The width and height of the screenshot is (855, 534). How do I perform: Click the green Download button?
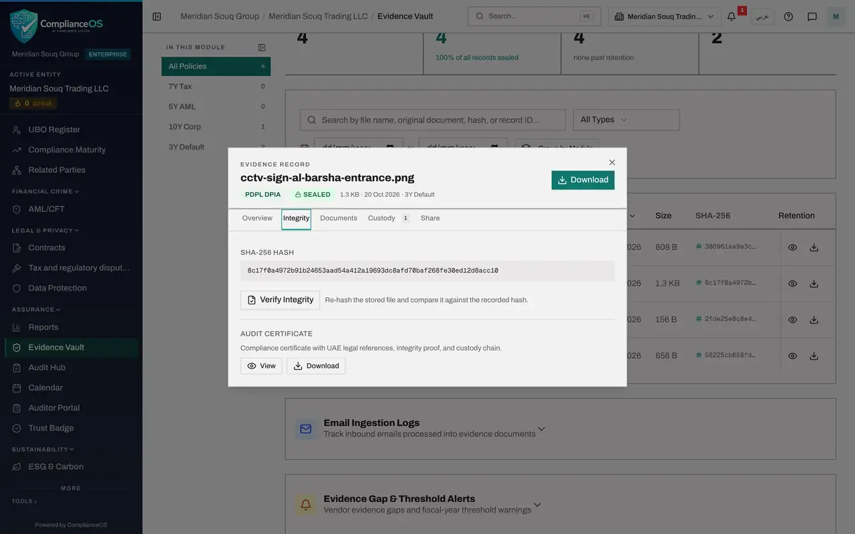point(583,180)
